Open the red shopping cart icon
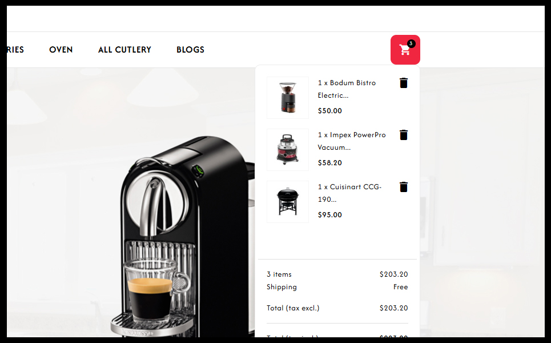 (x=405, y=50)
